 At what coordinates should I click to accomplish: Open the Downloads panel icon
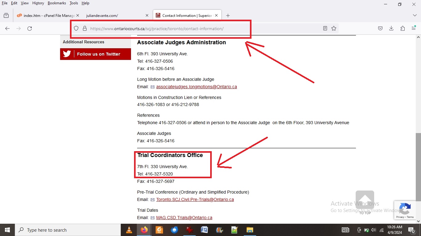pyautogui.click(x=391, y=29)
